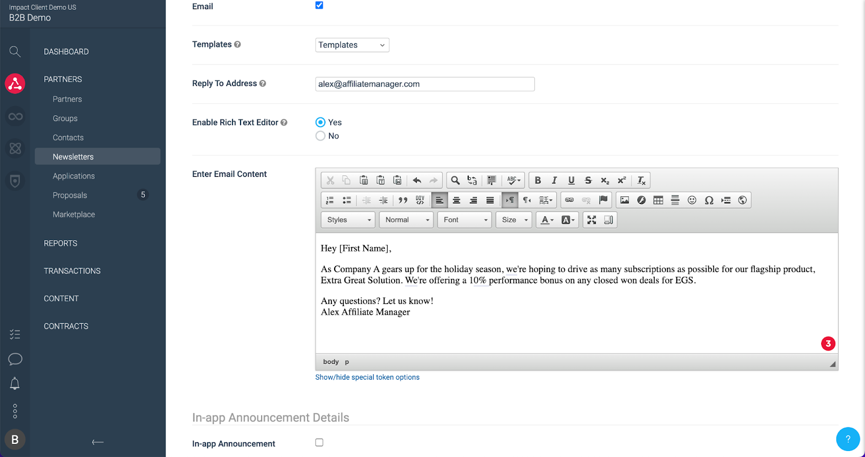Maximize the rich text editor

point(592,220)
